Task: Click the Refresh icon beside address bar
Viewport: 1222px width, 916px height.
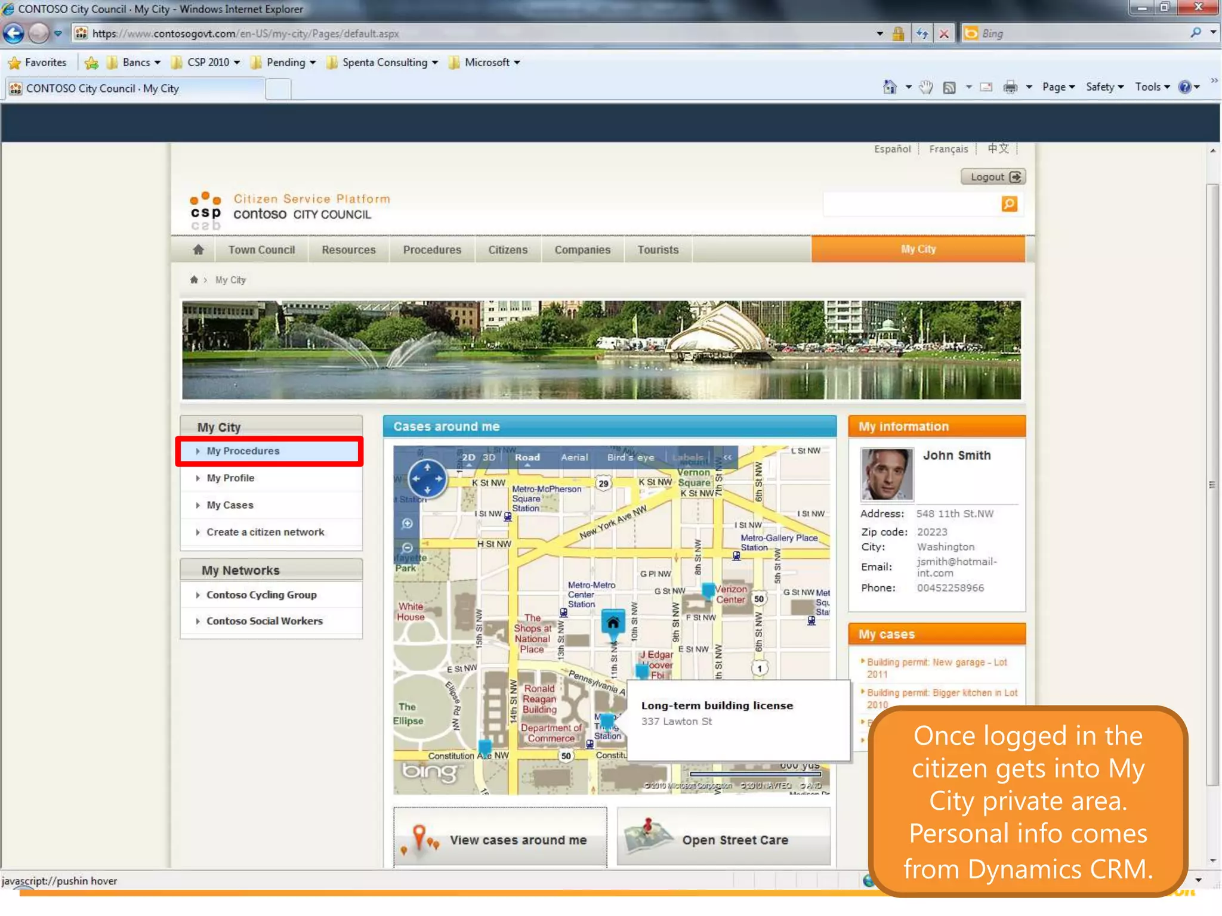Action: click(x=922, y=33)
